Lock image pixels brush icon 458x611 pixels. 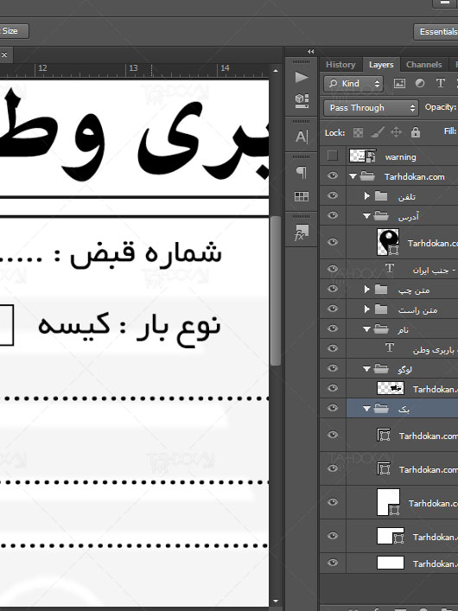click(377, 132)
